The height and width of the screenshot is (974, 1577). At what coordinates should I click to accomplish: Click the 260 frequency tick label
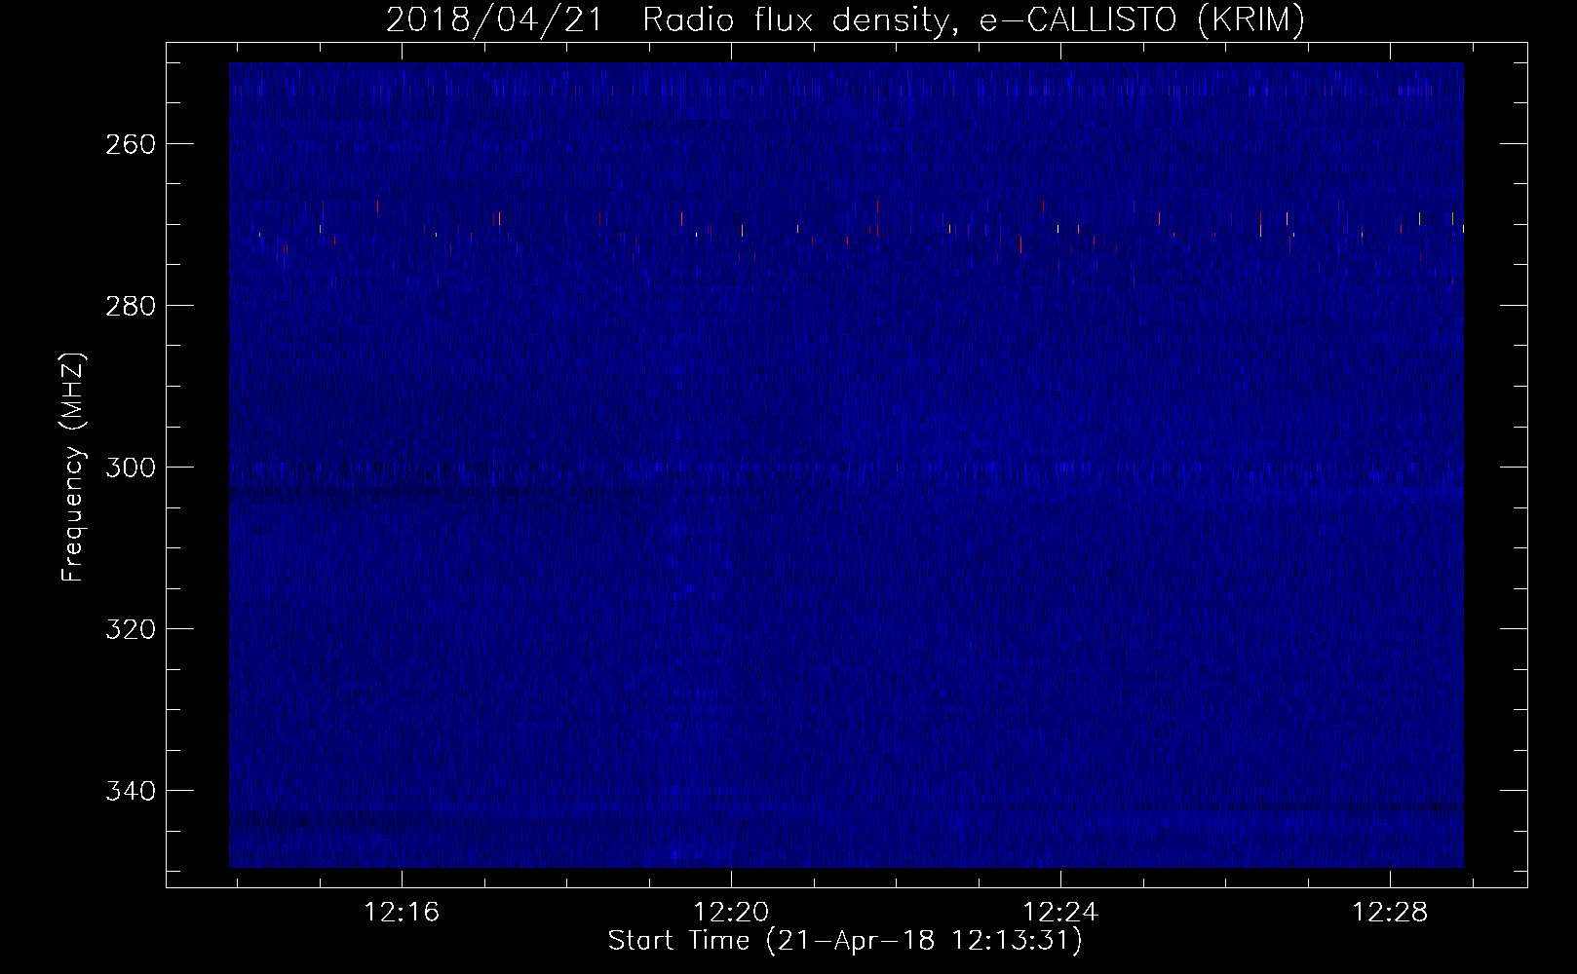click(x=131, y=144)
